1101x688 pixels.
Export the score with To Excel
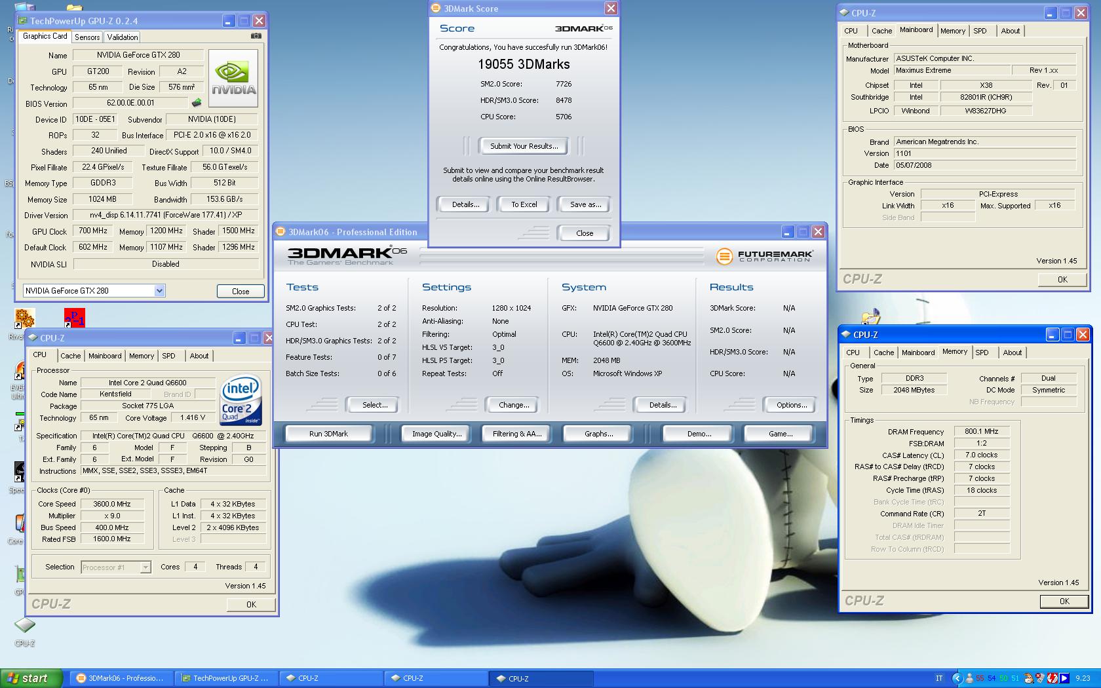pyautogui.click(x=524, y=204)
